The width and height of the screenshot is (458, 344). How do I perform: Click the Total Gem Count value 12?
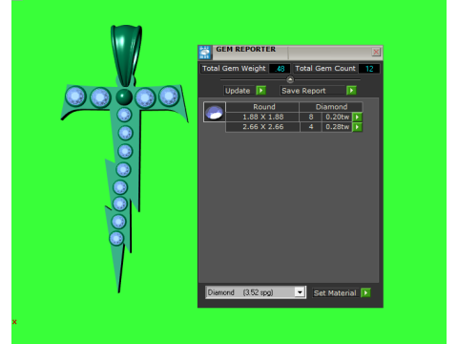click(369, 69)
